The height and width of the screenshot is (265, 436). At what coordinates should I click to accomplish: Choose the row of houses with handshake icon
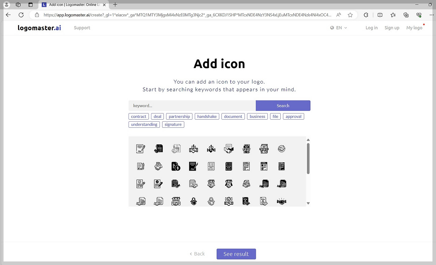[x=176, y=201]
